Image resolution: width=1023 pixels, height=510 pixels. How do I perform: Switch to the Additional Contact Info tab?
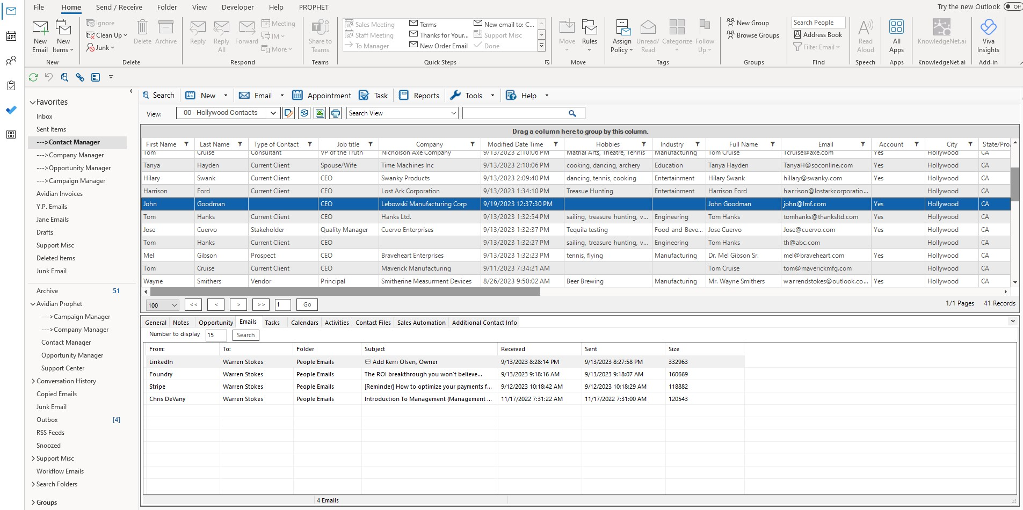pos(484,323)
